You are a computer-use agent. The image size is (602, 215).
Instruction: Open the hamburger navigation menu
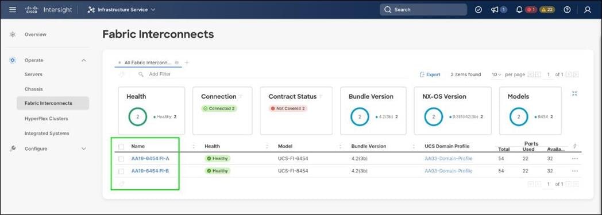click(x=13, y=10)
